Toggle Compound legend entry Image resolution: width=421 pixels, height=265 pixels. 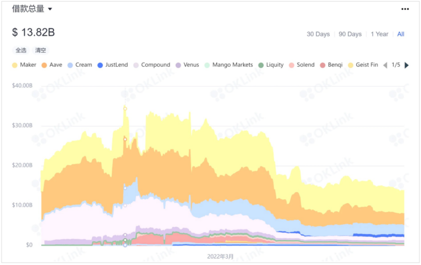pos(152,65)
